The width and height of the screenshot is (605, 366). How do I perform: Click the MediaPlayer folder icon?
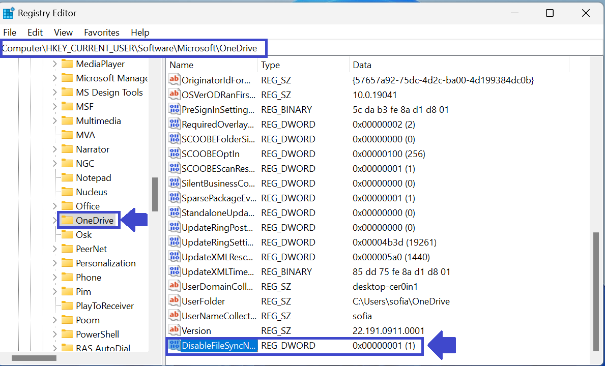point(67,64)
